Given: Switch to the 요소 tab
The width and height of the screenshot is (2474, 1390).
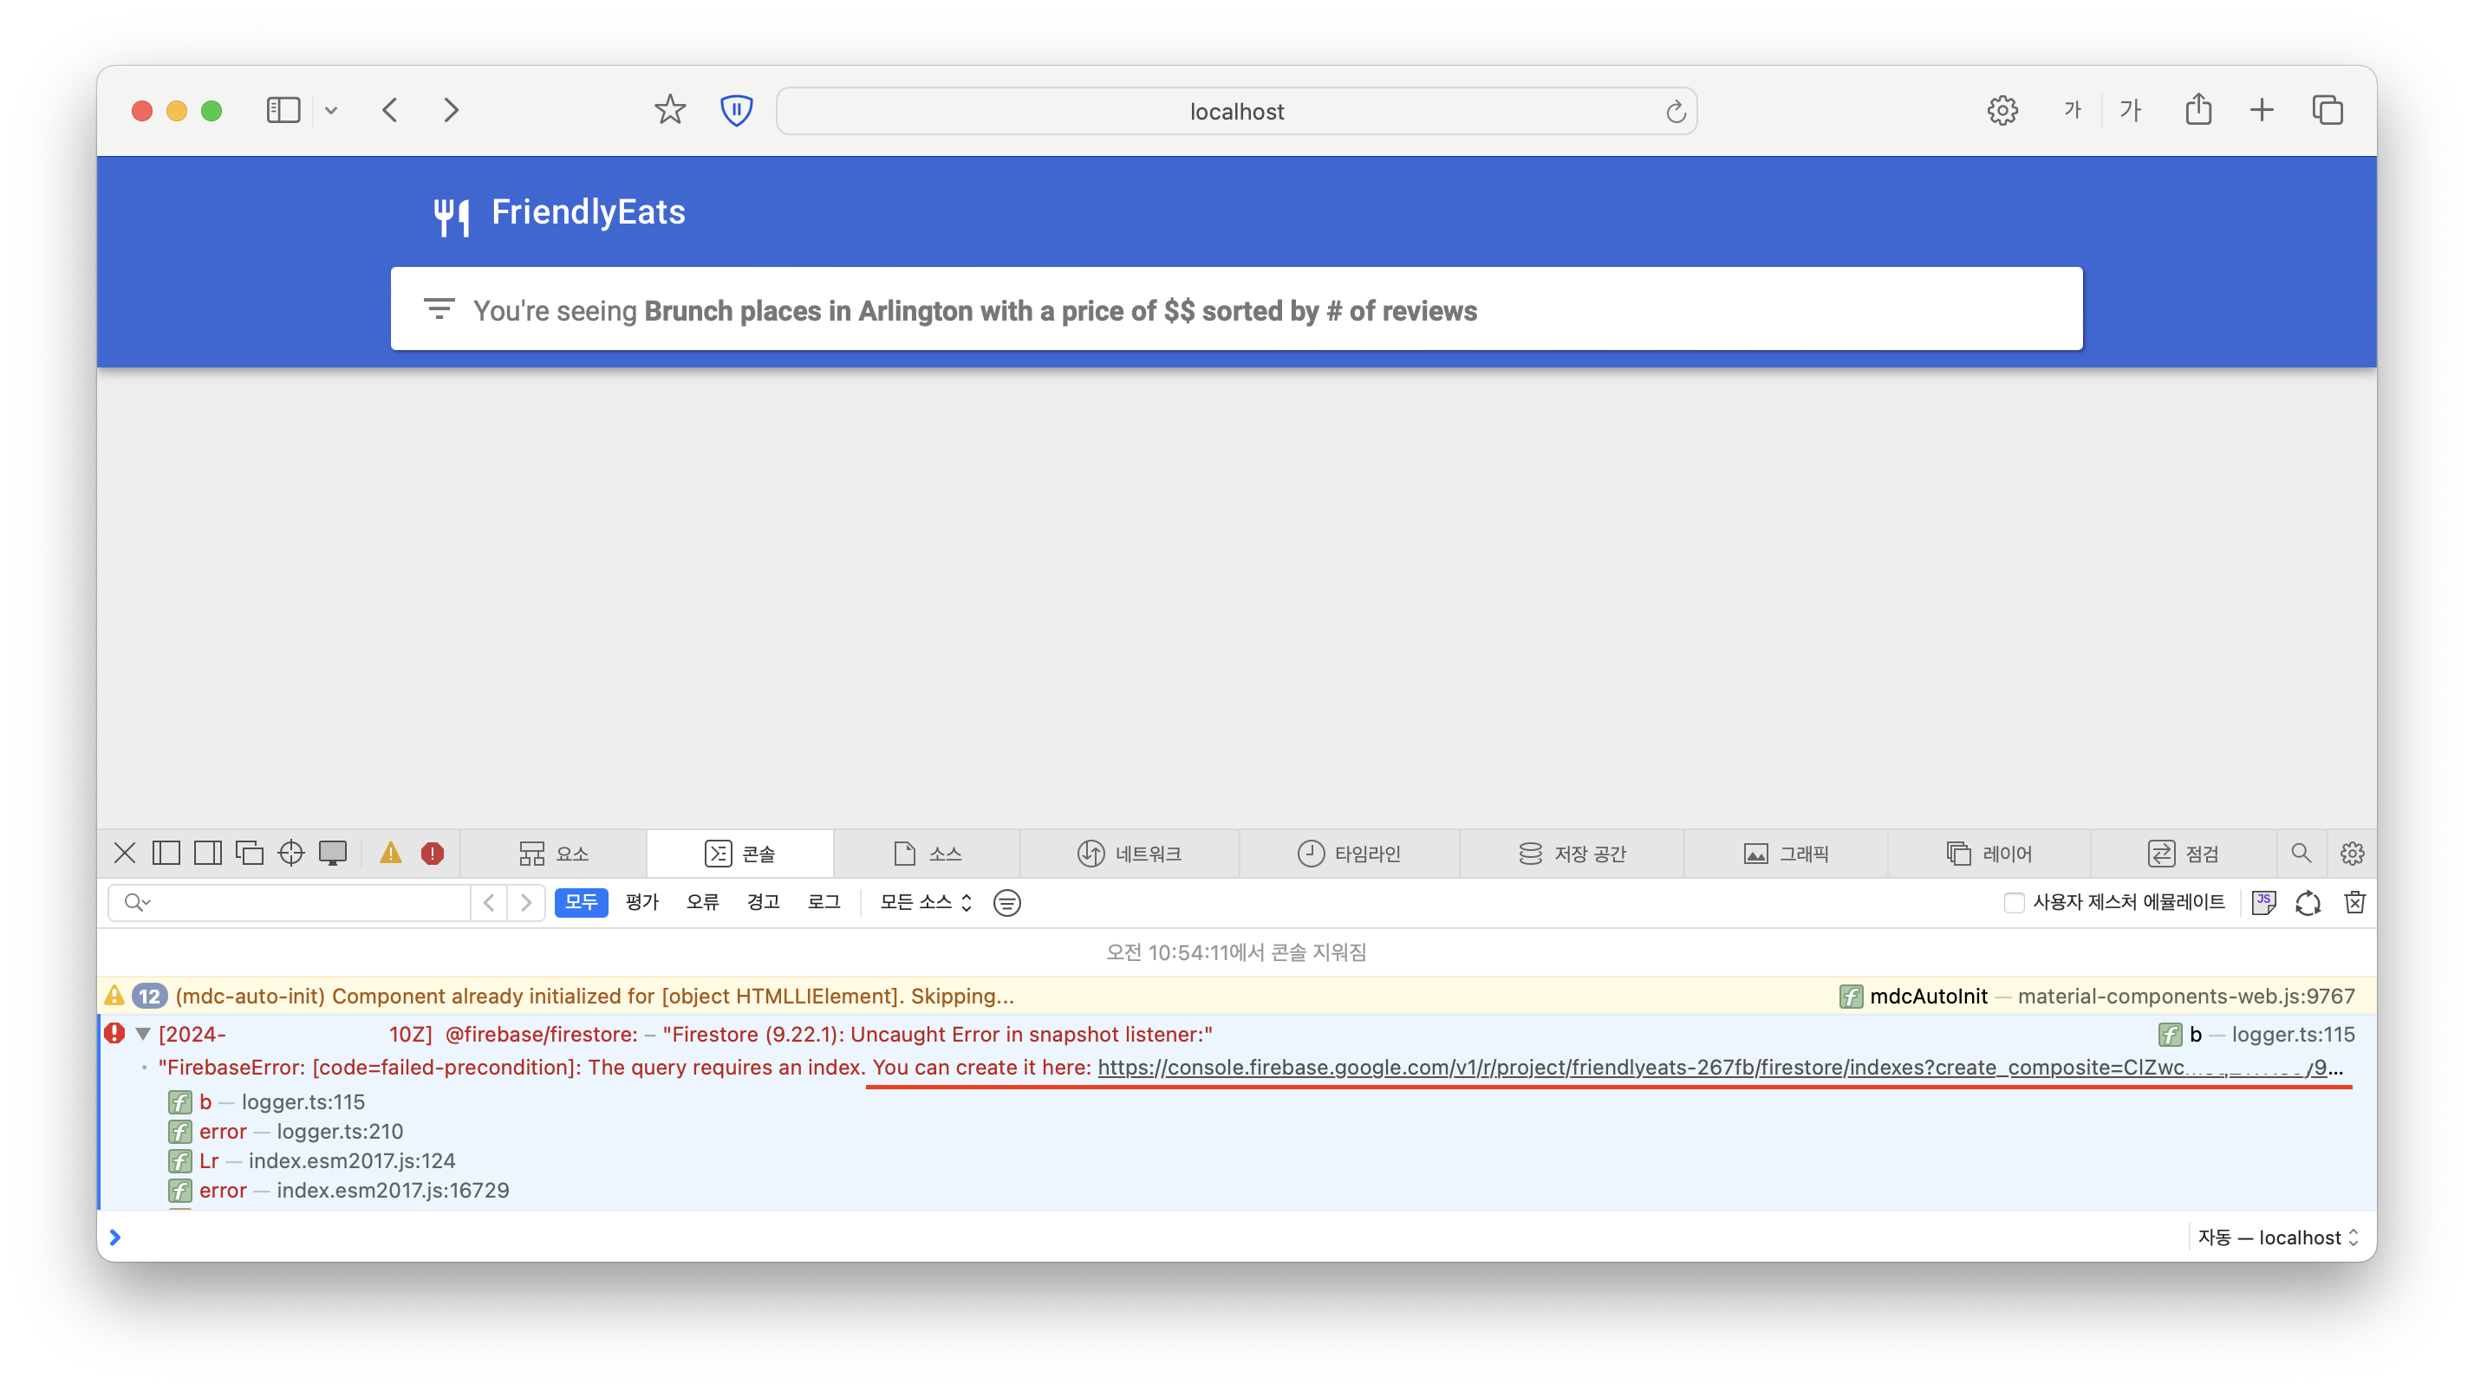Looking at the screenshot, I should click(x=554, y=853).
